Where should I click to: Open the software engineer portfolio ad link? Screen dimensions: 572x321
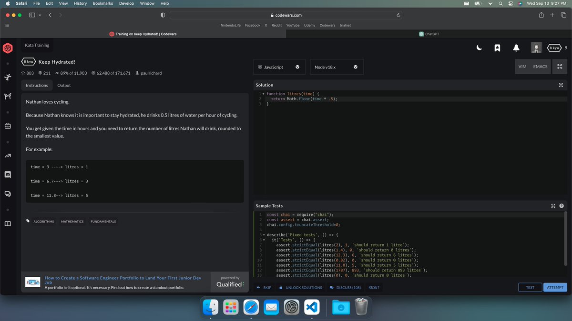123,280
